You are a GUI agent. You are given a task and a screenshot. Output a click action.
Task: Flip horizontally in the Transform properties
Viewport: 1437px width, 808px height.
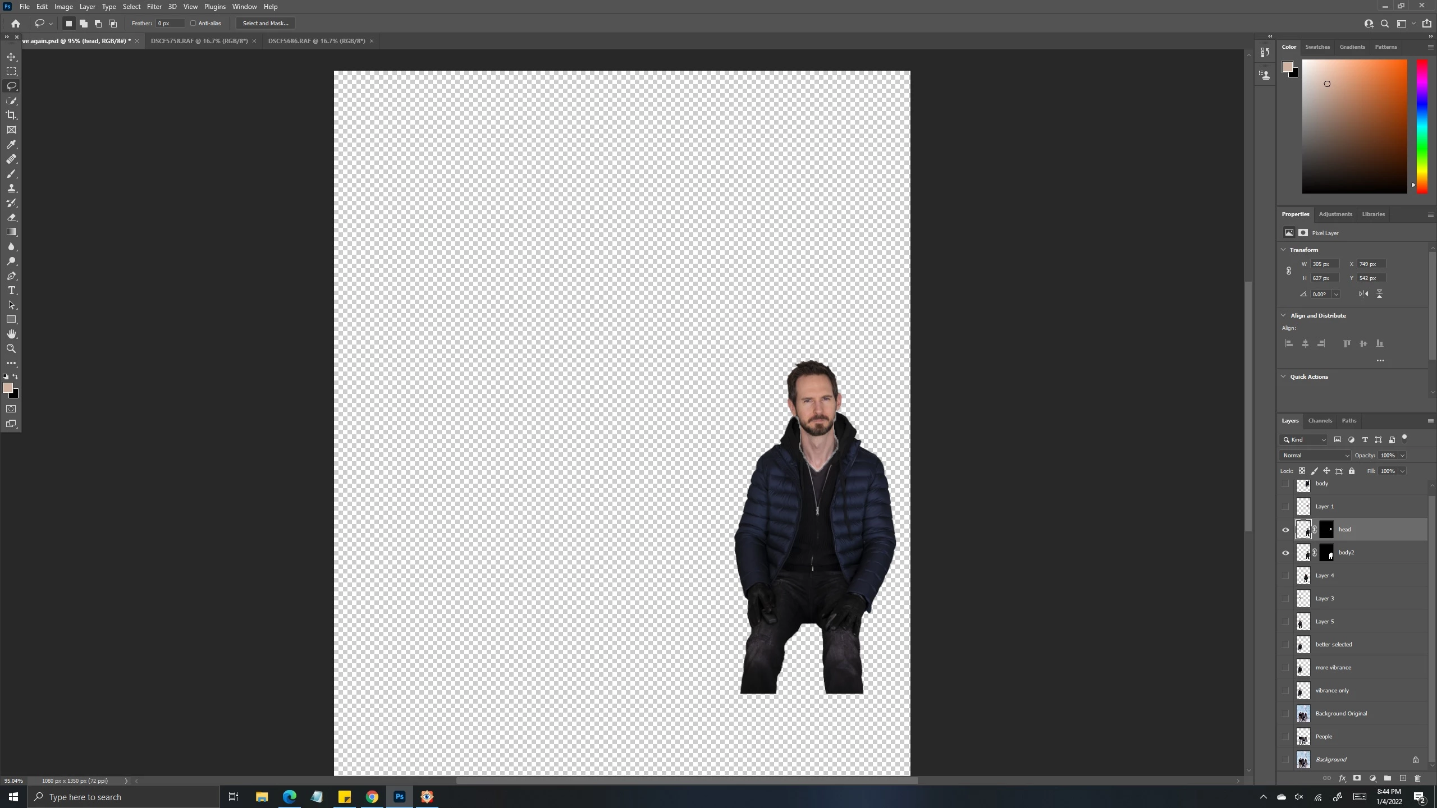tap(1363, 294)
